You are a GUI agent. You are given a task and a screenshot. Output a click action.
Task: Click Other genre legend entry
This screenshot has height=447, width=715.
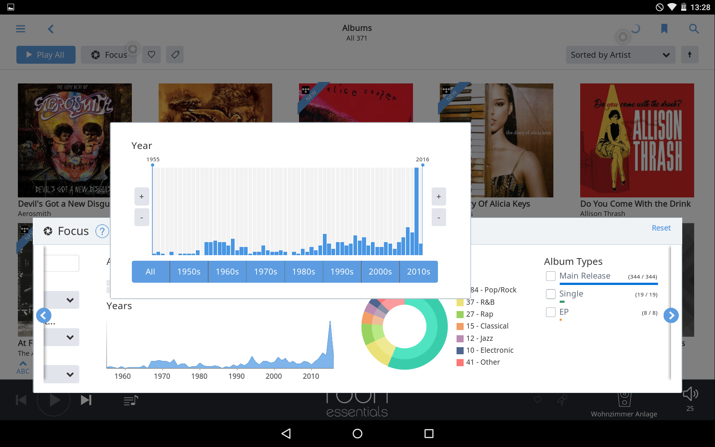(x=478, y=362)
